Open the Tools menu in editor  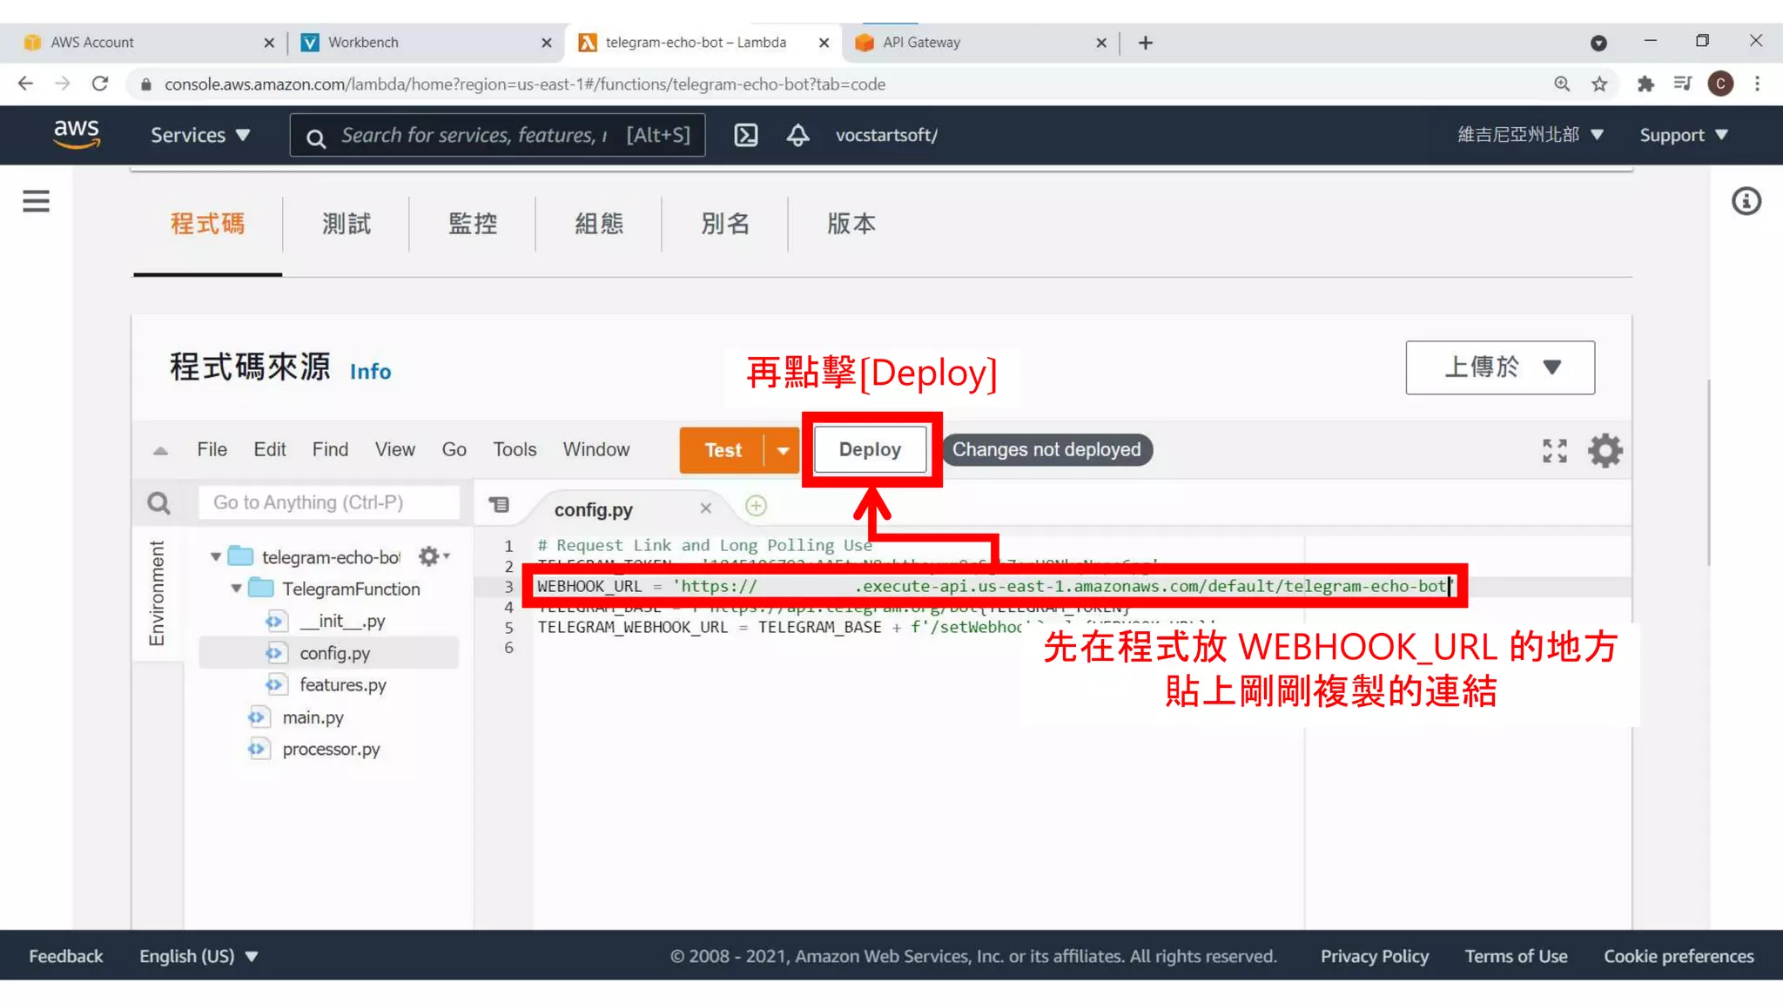515,449
